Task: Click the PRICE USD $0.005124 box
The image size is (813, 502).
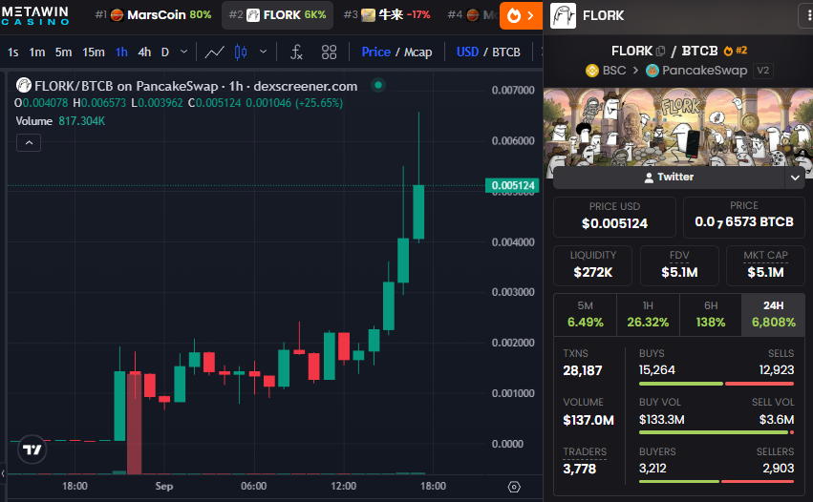Action: tap(614, 217)
